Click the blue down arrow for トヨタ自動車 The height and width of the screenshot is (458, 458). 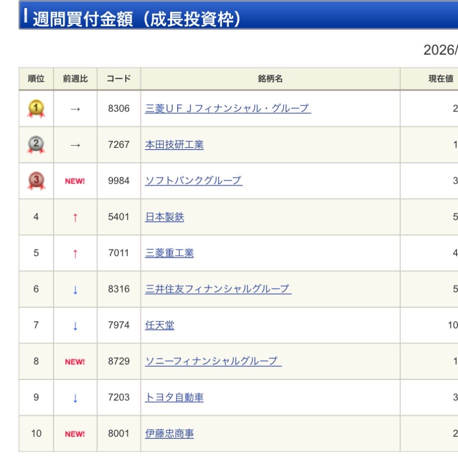point(75,398)
